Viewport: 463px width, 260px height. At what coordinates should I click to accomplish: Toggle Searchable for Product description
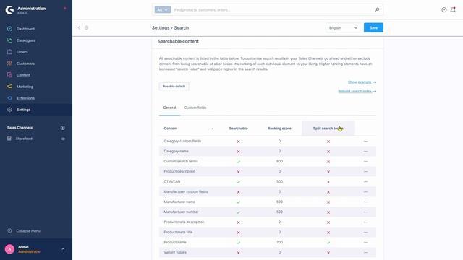pos(238,172)
